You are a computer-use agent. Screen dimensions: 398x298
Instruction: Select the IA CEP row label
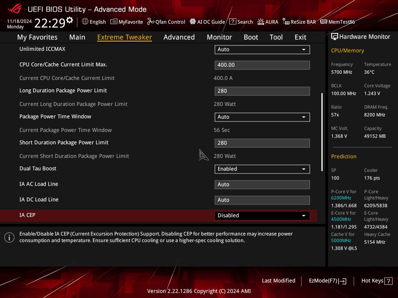[x=28, y=215]
